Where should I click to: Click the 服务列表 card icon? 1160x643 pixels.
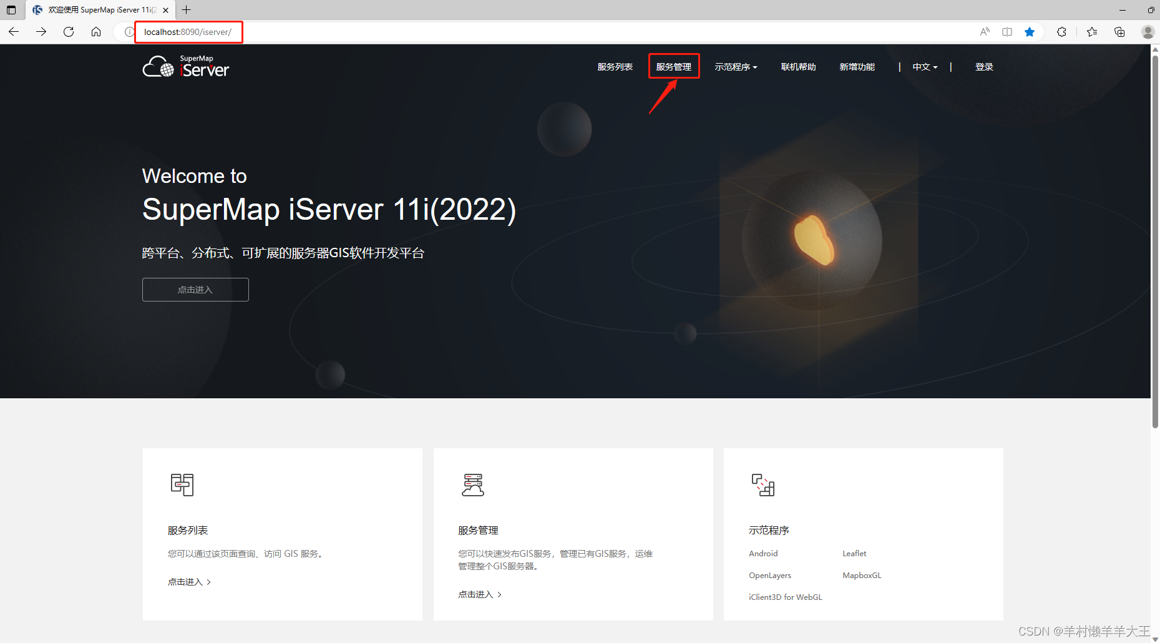point(182,484)
